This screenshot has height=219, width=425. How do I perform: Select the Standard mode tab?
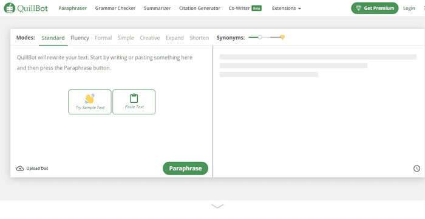[x=53, y=38]
